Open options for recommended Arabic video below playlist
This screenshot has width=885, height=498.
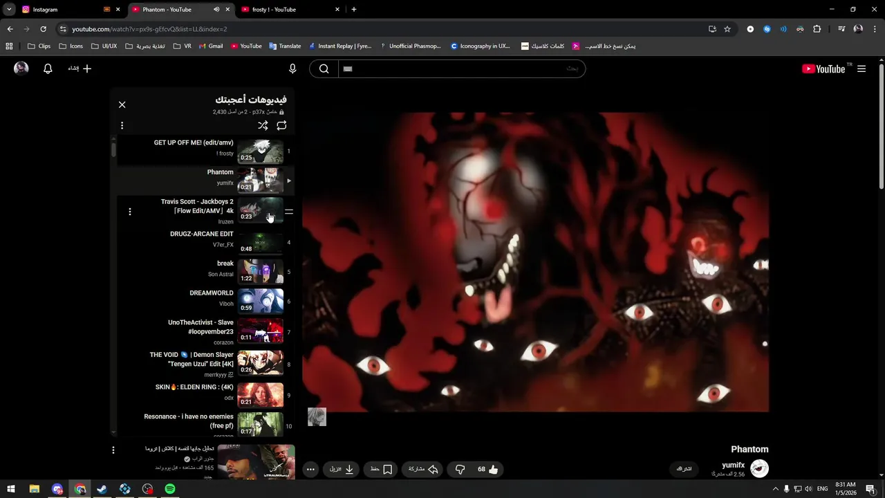(113, 450)
